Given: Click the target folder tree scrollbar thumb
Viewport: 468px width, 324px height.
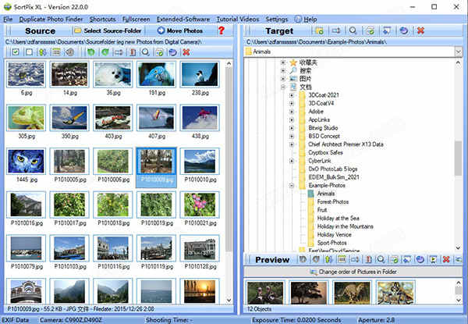Looking at the screenshot, I should (x=458, y=158).
